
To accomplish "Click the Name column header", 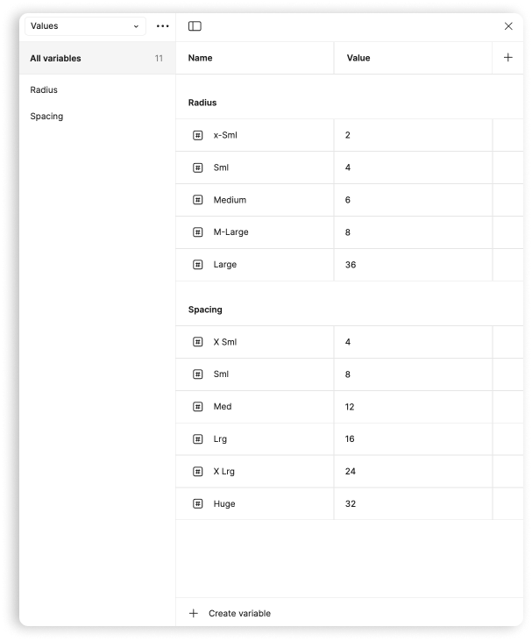I will [201, 58].
